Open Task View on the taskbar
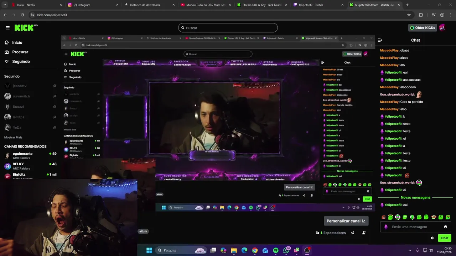The height and width of the screenshot is (256, 456). 213,250
